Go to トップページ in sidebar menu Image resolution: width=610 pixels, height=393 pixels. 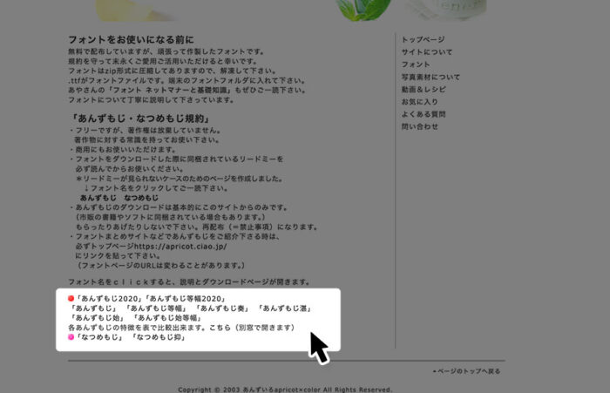pos(423,40)
